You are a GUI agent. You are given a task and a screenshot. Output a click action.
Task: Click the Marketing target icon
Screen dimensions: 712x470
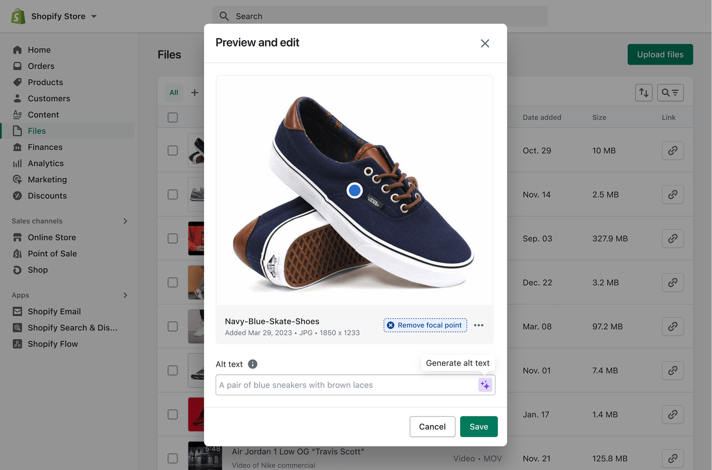[x=17, y=180]
